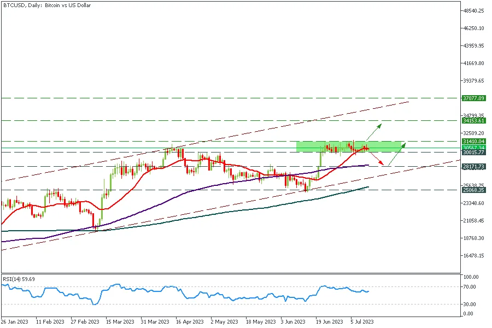The image size is (492, 328).
Task: Click the green upward arrow above consolidation zone
Action: pos(374,132)
